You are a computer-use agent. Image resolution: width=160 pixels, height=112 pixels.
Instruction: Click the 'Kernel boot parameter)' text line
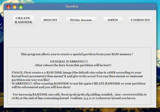coord(77,76)
